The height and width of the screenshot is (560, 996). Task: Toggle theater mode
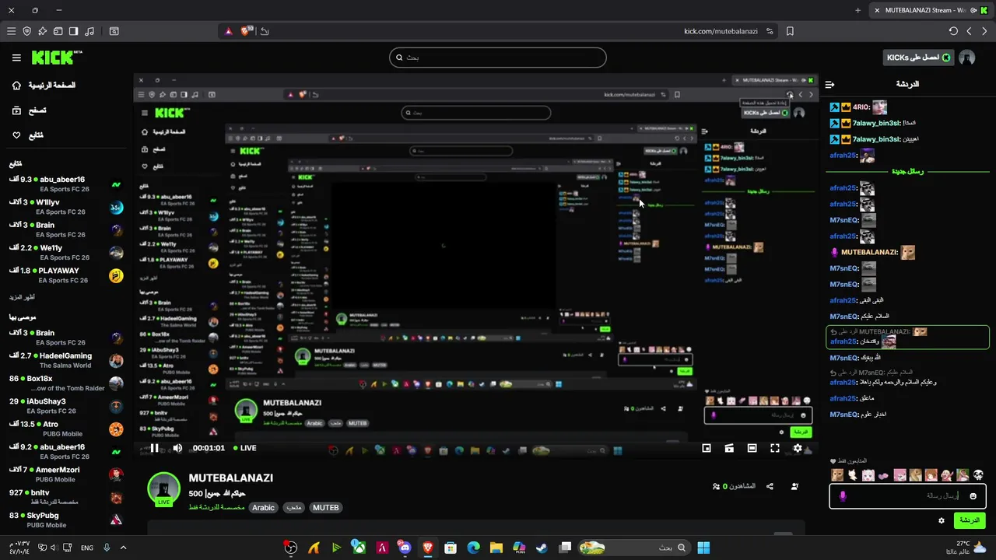(x=752, y=448)
